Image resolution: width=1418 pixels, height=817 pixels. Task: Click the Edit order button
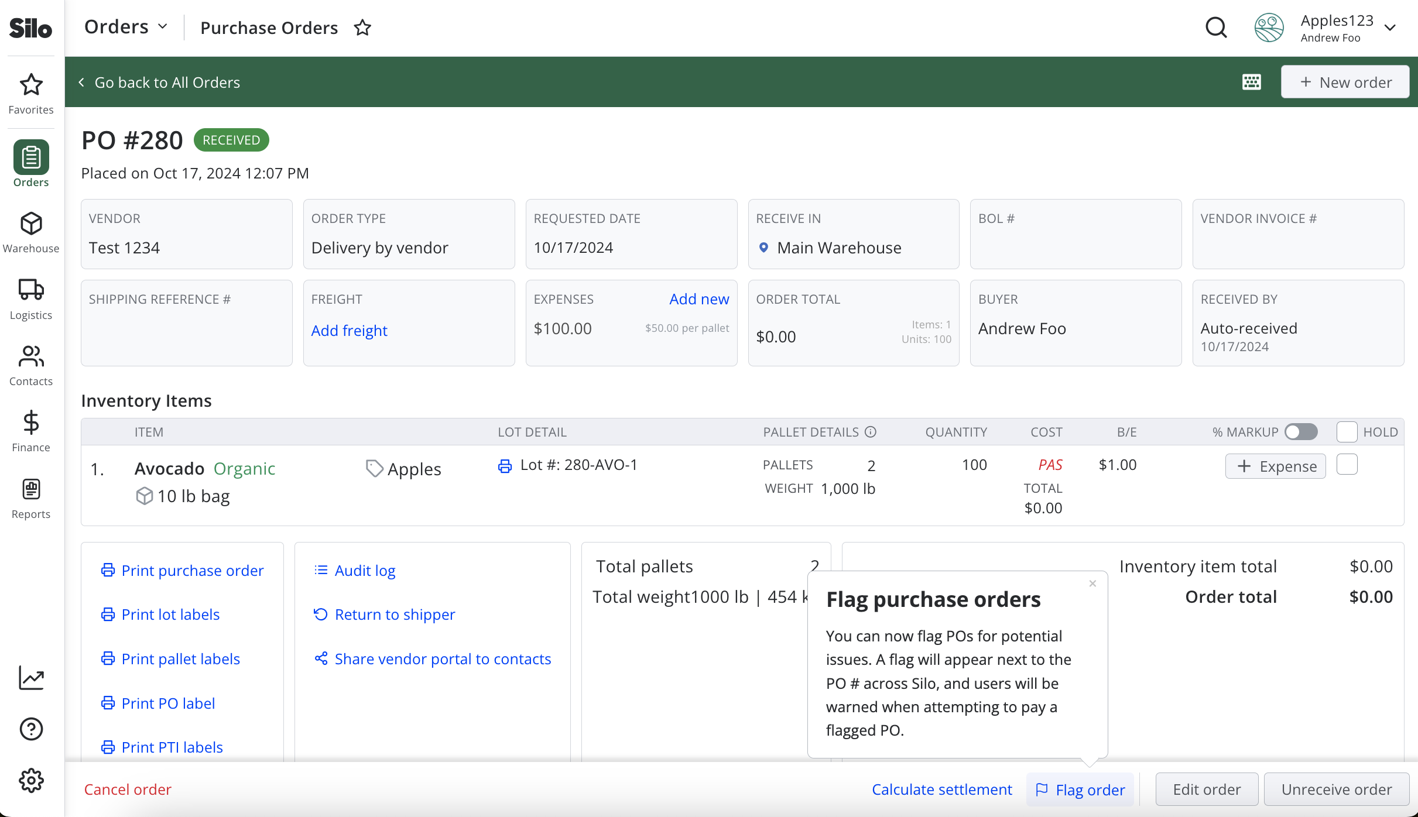point(1207,789)
